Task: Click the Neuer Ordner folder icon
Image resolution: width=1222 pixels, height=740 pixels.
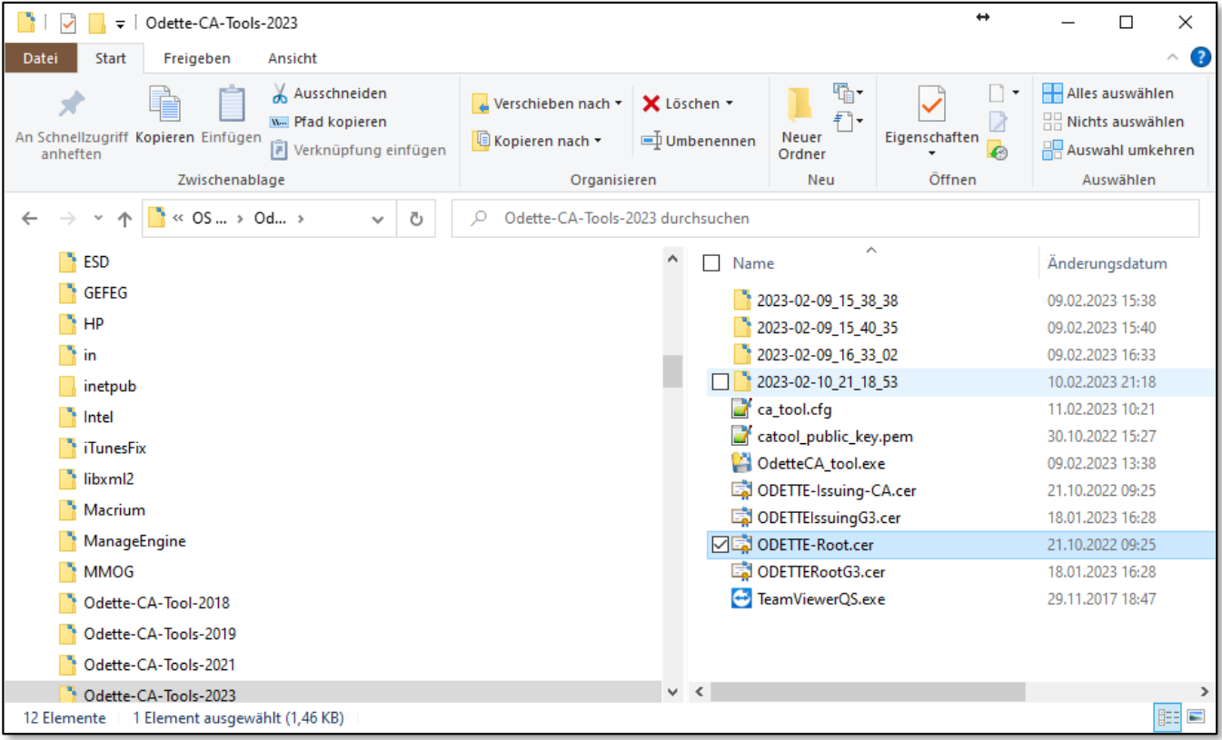Action: 800,105
